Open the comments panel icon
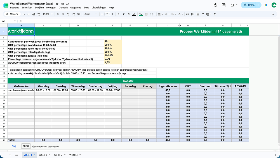Screen dimensions: 280x158 point(223,5)
